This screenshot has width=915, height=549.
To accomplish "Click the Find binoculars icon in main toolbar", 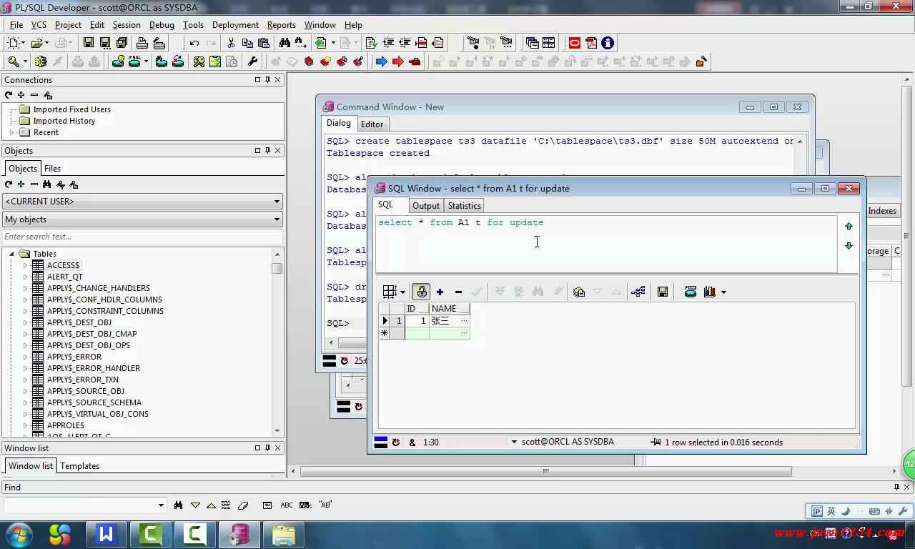I will tap(285, 43).
